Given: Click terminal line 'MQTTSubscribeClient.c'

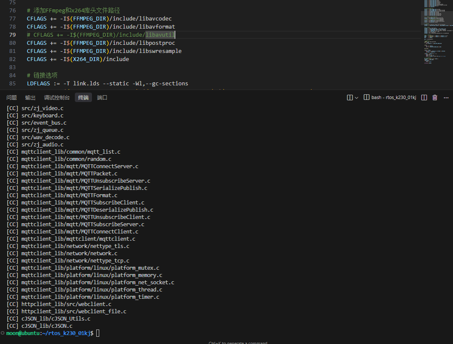Looking at the screenshot, I should [75, 202].
